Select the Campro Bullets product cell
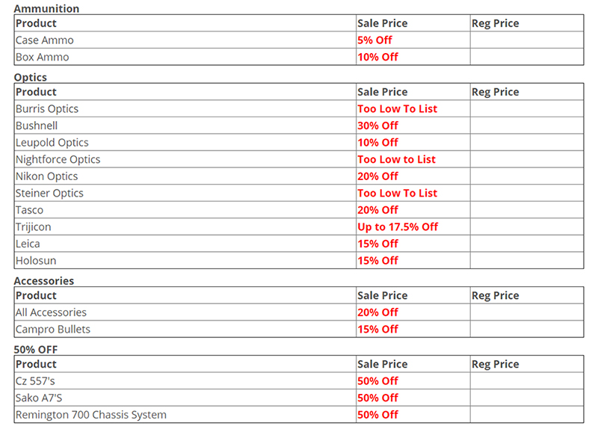 pos(53,330)
